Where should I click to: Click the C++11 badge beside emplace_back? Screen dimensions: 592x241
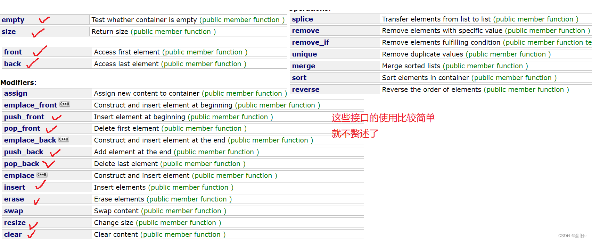(x=64, y=139)
